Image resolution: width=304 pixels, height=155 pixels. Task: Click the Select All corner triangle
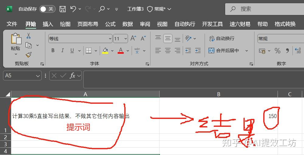pos(7,94)
